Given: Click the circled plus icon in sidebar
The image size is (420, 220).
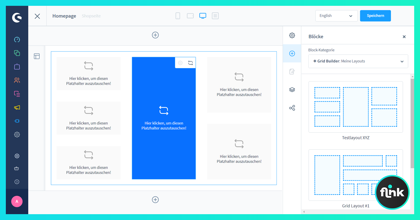Looking at the screenshot, I should pyautogui.click(x=17, y=156).
